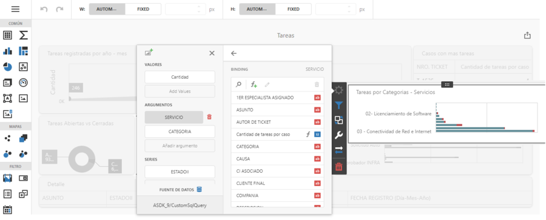Choose field CLIENTE FINAL
Screen dimensions: 546x220
[277, 183]
